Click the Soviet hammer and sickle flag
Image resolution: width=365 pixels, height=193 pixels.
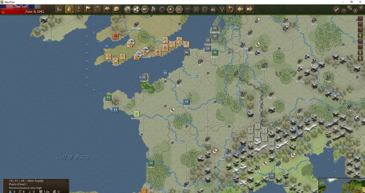(x=3, y=12)
